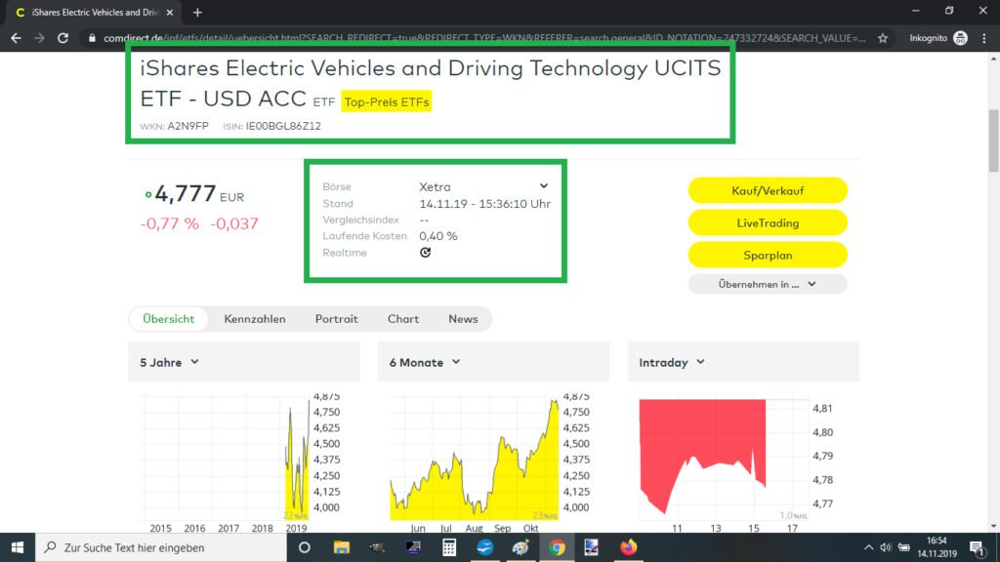Switch to the Kennzahlen tab
1000x562 pixels.
tap(255, 319)
